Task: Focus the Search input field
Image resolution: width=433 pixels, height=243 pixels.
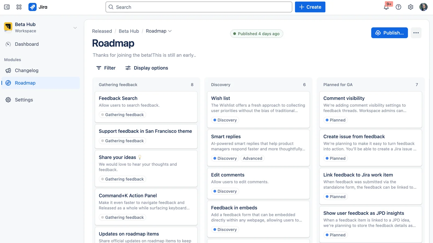Action: 199,7
